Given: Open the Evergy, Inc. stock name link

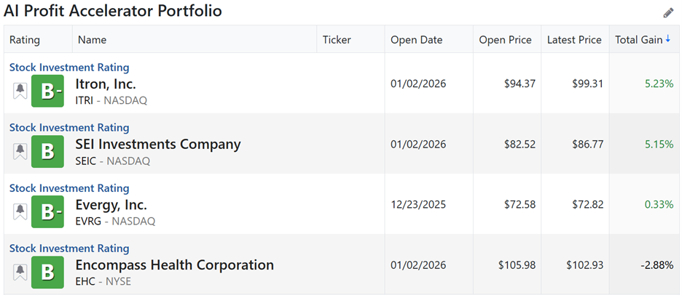Looking at the screenshot, I should click(111, 205).
